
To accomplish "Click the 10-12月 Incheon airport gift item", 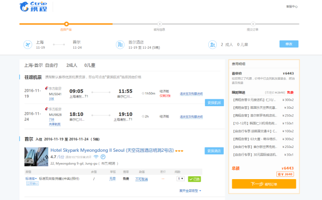I will tap(264, 123).
